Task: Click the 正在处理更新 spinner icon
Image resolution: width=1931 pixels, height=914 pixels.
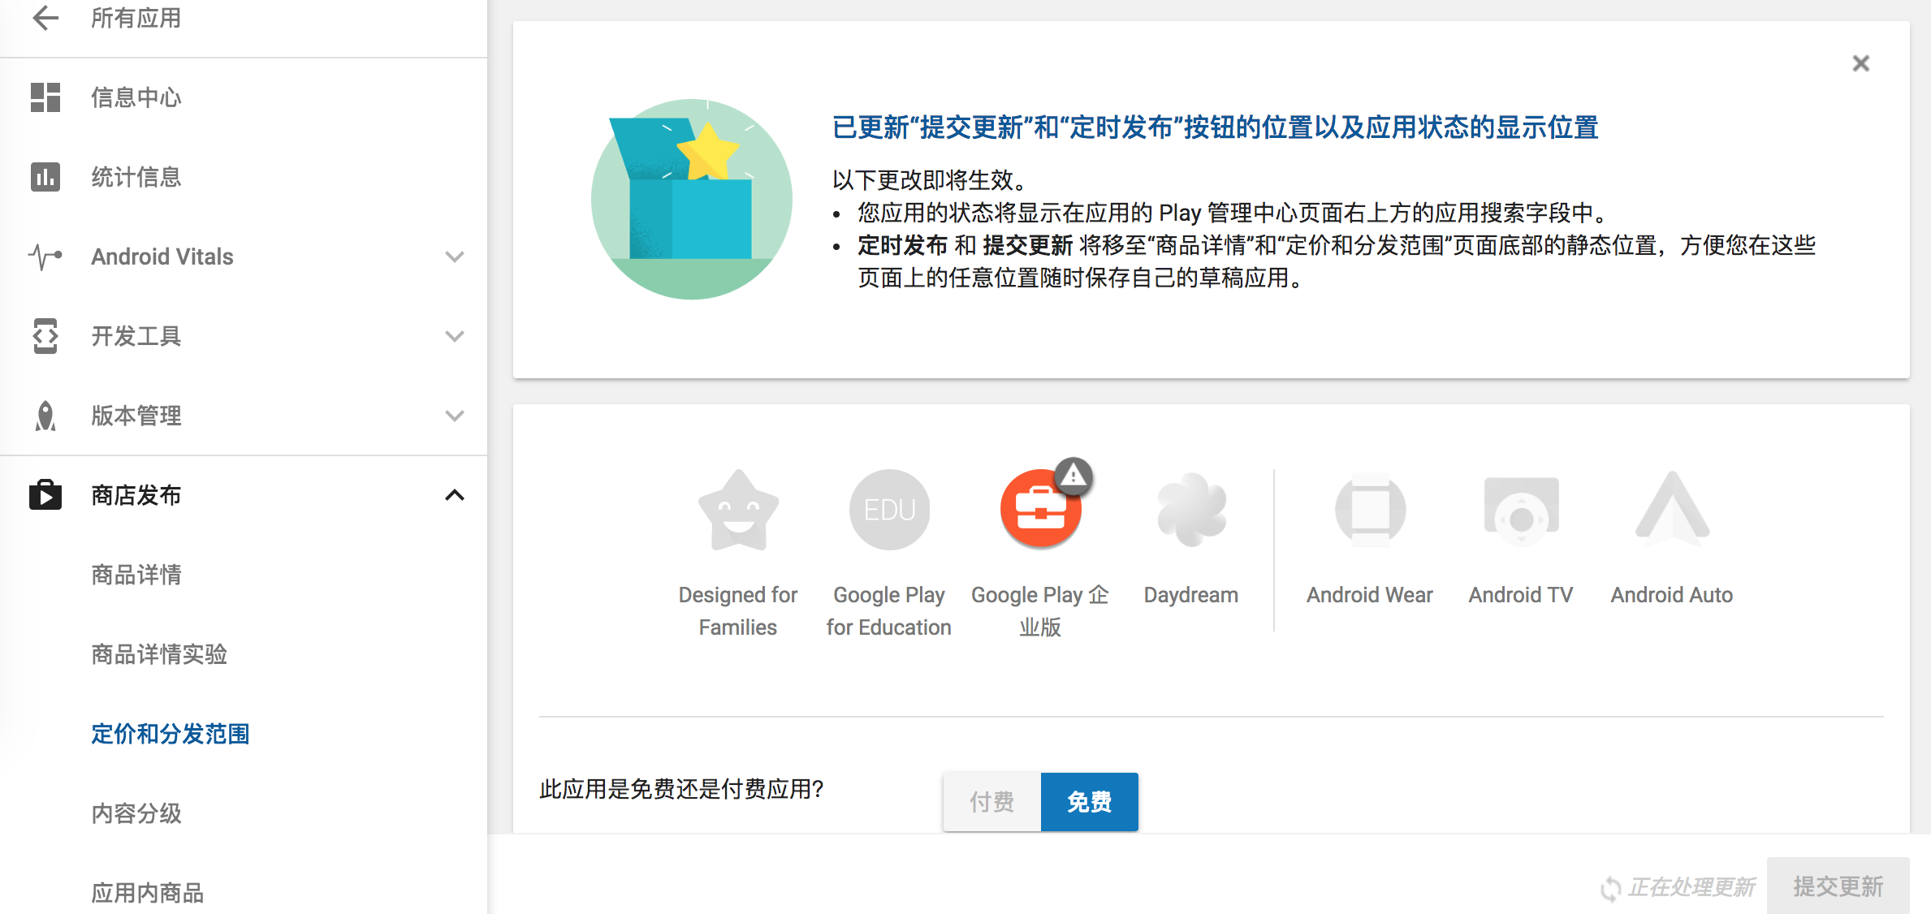Action: (x=1610, y=888)
